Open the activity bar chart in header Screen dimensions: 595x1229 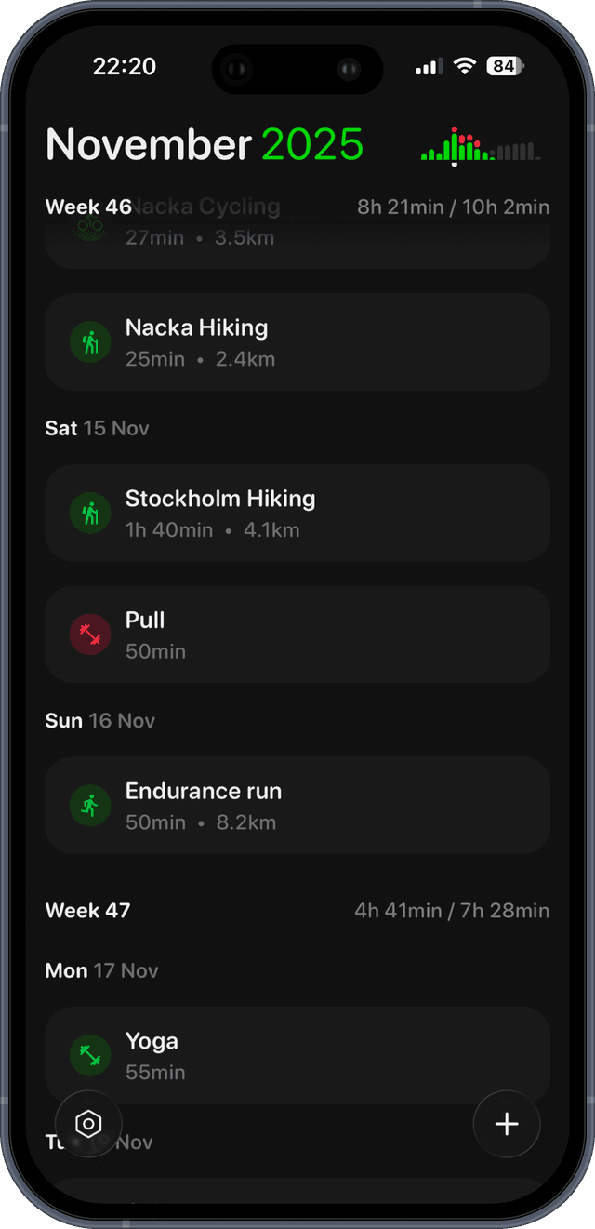(x=480, y=146)
